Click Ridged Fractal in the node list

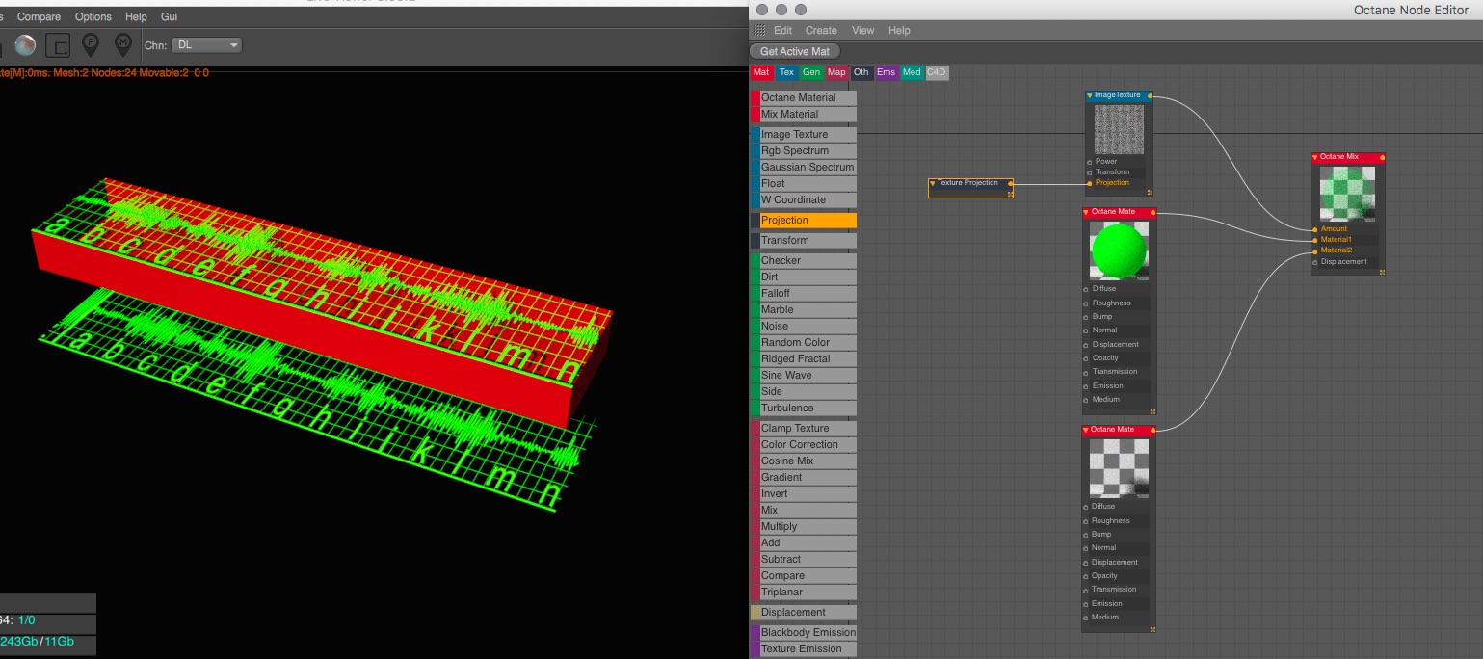[804, 359]
